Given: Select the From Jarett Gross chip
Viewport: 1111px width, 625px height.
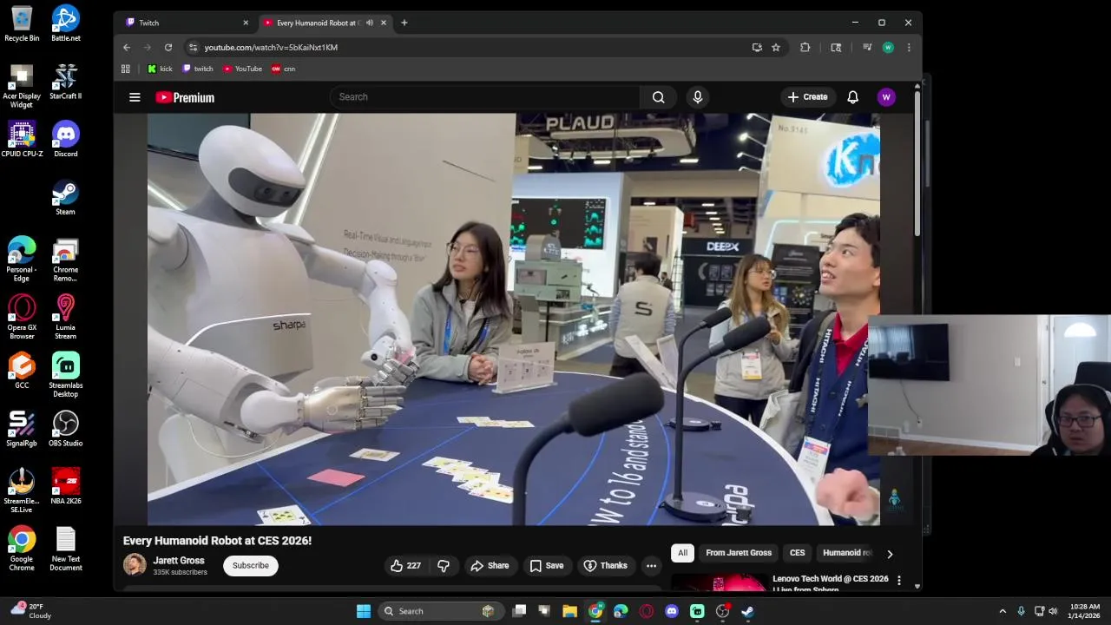Looking at the screenshot, I should point(739,553).
